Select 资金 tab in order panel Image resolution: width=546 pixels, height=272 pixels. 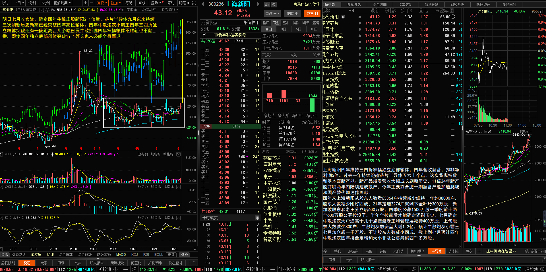tap(276, 23)
